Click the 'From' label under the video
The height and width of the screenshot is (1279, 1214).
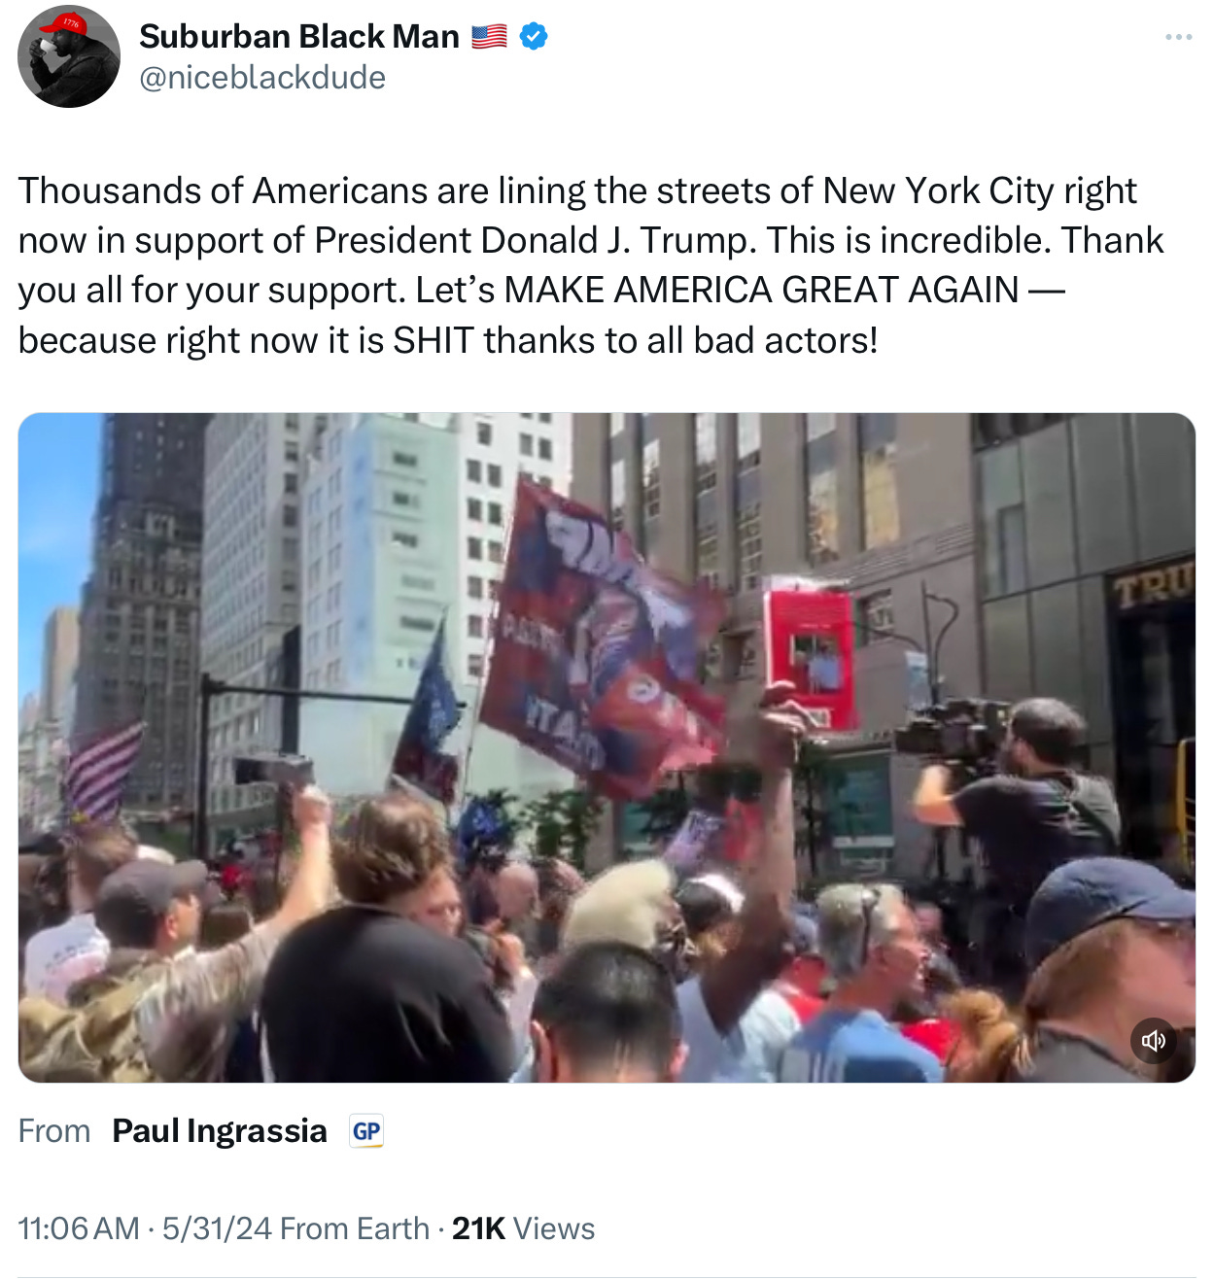[54, 1131]
